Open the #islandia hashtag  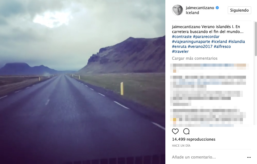click(x=237, y=42)
